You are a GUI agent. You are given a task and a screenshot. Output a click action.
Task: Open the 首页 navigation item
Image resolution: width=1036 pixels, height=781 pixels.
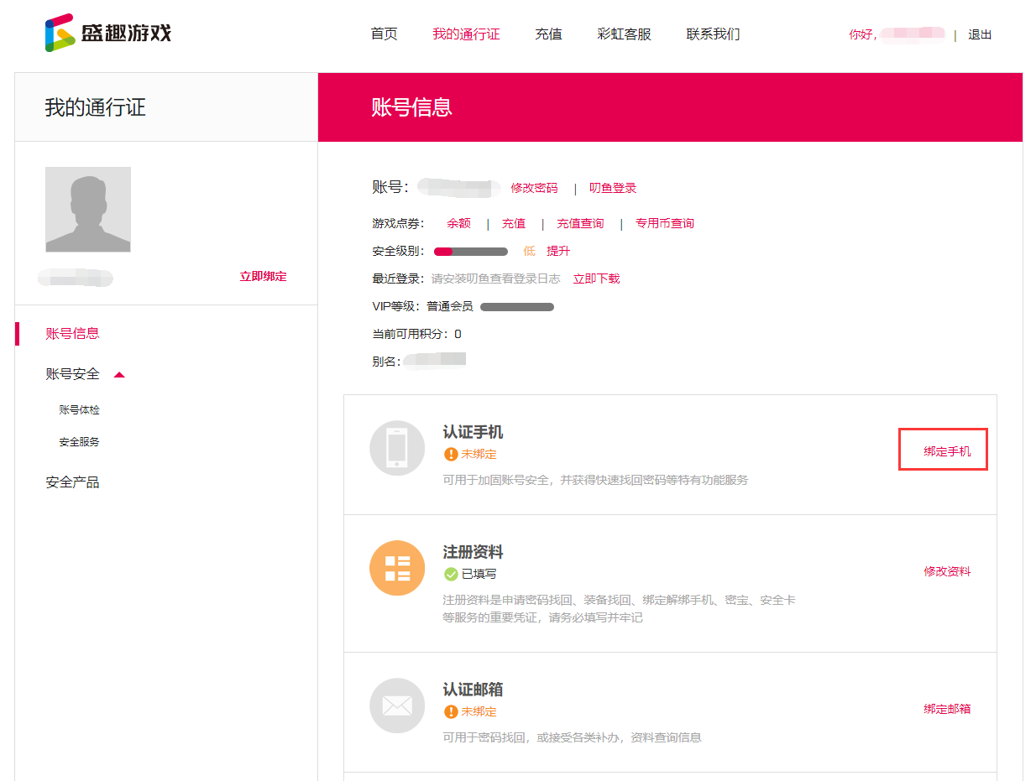(x=384, y=34)
